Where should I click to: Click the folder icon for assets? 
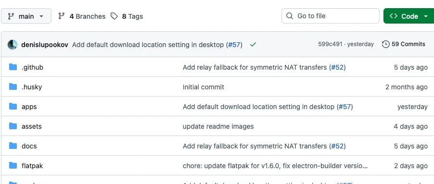click(13, 126)
